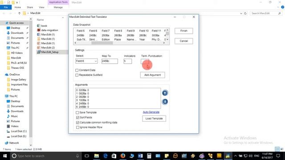Screen dimensions: 285x160
Task: Click the taskbar Type here to search box
Action: tap(45, 156)
